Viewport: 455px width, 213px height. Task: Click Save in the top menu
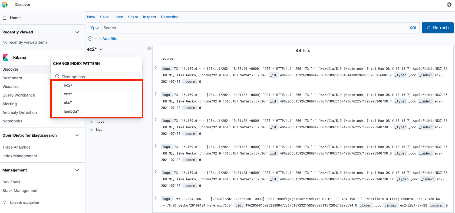[104, 17]
